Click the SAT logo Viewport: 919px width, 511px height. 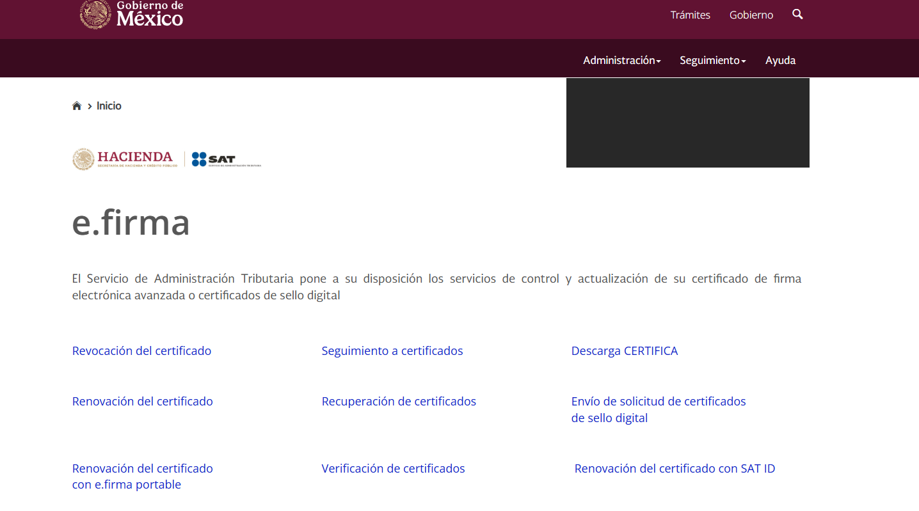(x=227, y=159)
